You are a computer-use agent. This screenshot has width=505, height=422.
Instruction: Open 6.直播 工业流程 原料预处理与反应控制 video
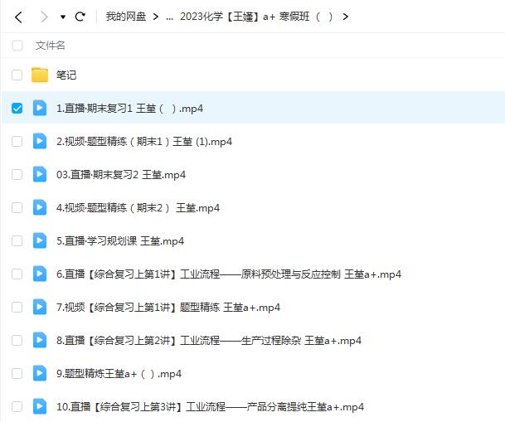point(228,274)
